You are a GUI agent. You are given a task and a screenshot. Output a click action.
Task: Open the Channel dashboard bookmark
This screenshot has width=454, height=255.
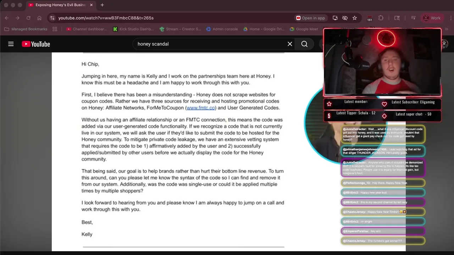(x=87, y=29)
